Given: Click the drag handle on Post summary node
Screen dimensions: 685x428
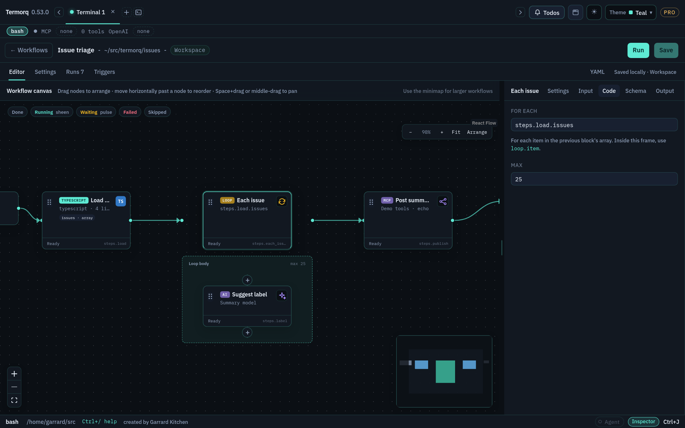Looking at the screenshot, I should 371,202.
